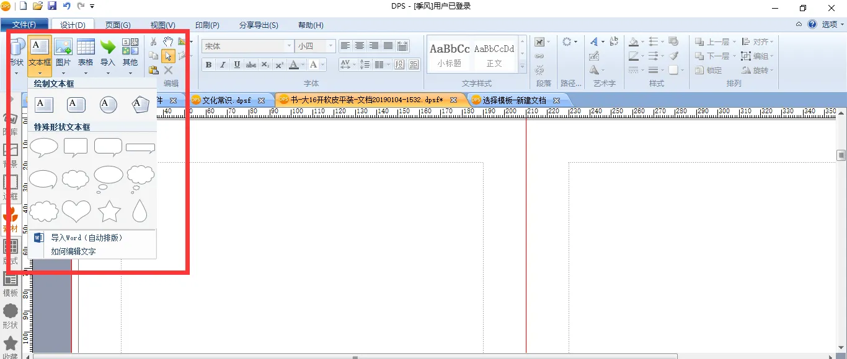This screenshot has height=359, width=847.
Task: Click the hand pan tool
Action: [168, 41]
